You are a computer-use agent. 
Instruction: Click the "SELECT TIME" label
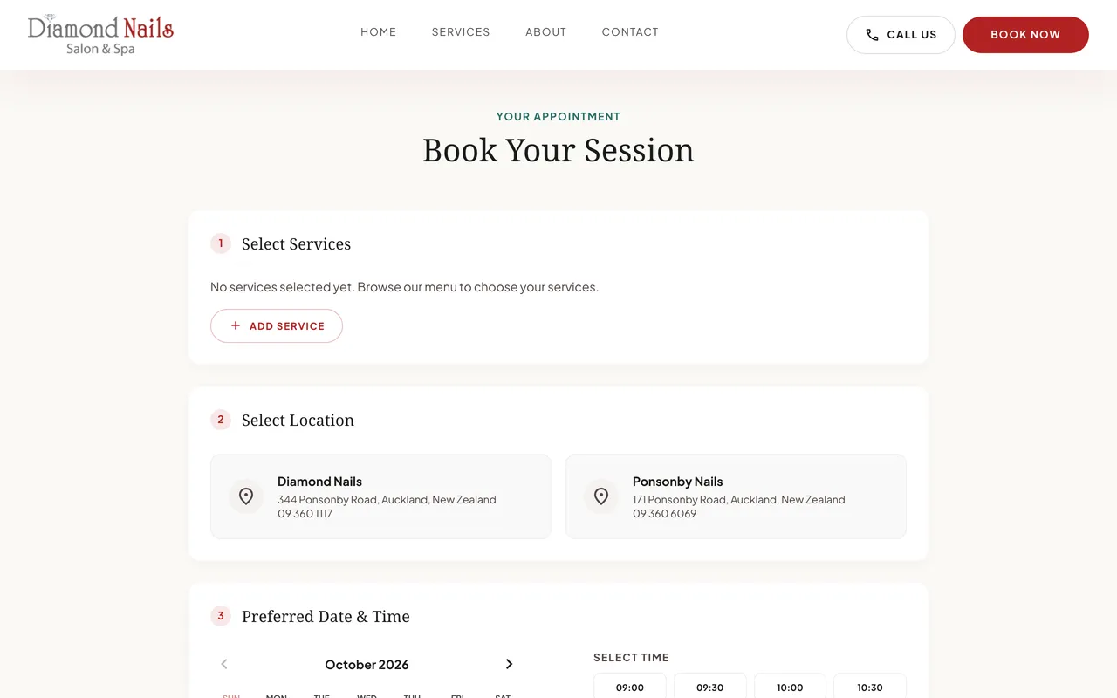coord(631,658)
